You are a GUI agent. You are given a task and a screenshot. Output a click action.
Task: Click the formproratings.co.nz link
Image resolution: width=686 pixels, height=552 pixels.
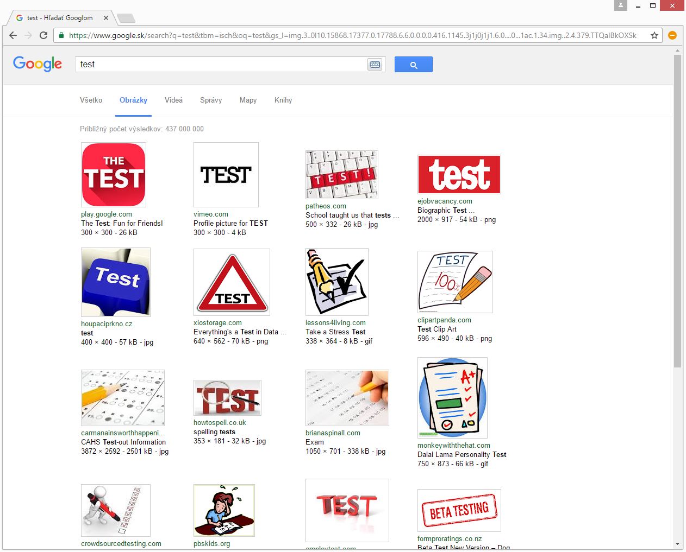coord(450,539)
